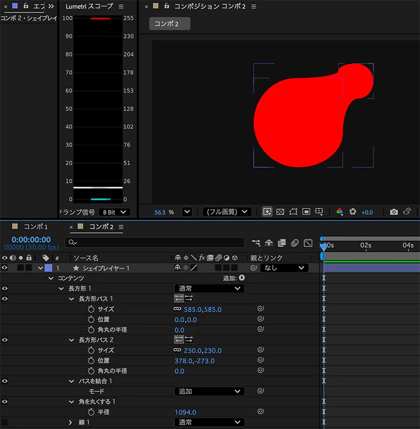This screenshot has height=429, width=420.
Task: Enable motion blur icon in timeline header
Action: 295,243
